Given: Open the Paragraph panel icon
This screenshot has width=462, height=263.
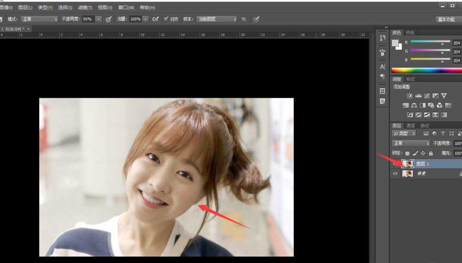Looking at the screenshot, I should point(382,76).
